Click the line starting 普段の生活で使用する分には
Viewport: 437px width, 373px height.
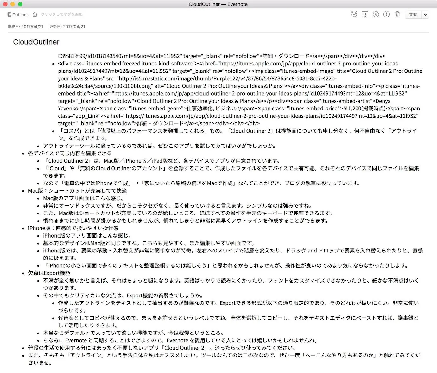[x=162, y=348]
